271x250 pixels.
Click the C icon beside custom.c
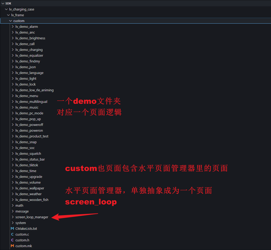(12, 234)
